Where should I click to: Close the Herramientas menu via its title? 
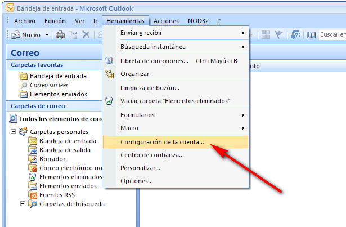125,21
